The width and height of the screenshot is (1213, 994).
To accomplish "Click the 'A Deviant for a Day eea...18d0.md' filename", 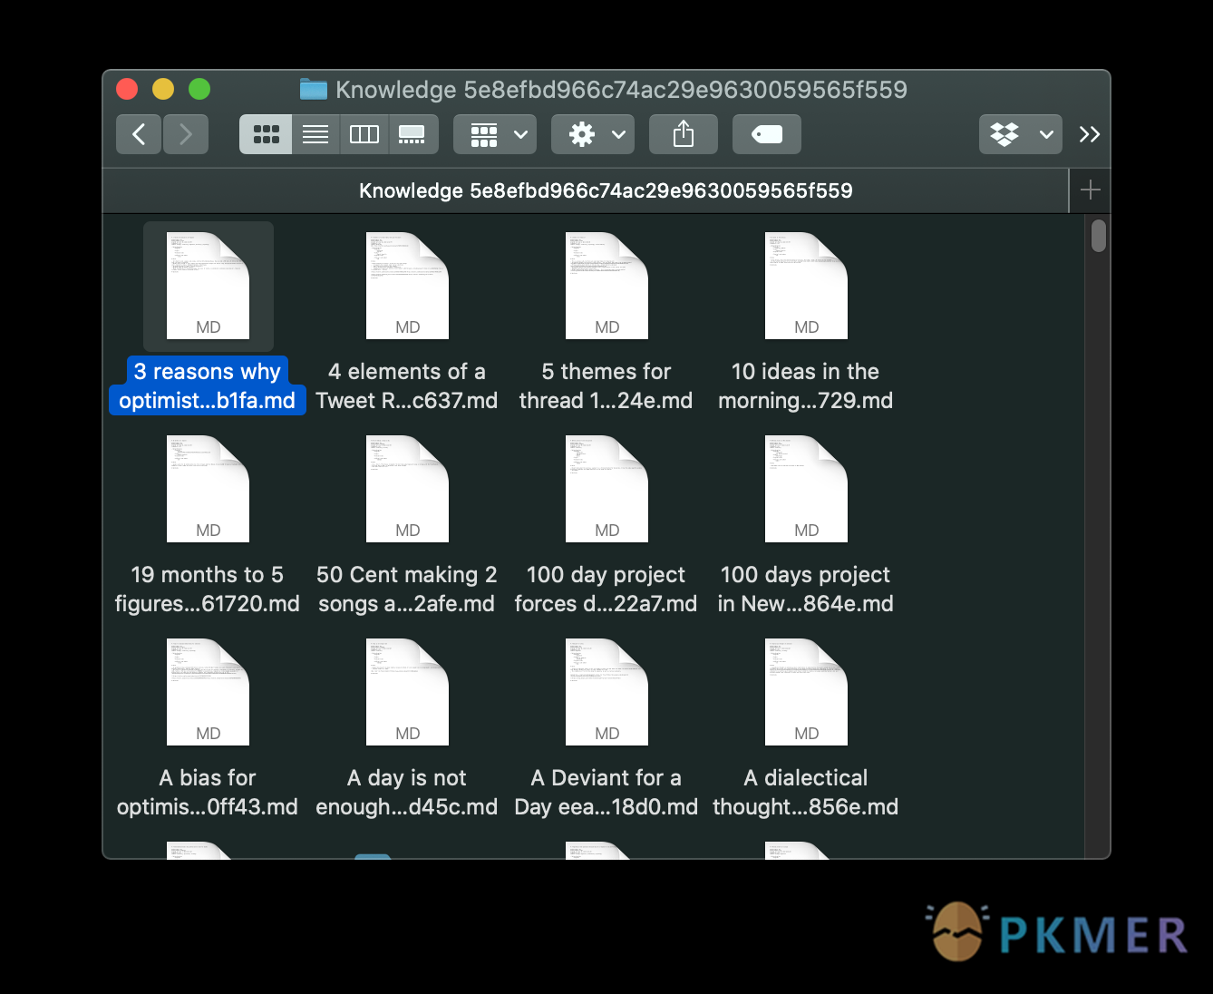I will click(606, 792).
